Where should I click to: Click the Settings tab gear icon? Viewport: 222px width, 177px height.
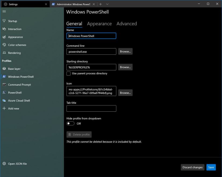[x=5, y=4]
